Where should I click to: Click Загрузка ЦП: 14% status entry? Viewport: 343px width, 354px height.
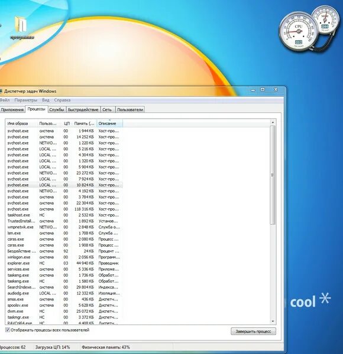click(53, 348)
